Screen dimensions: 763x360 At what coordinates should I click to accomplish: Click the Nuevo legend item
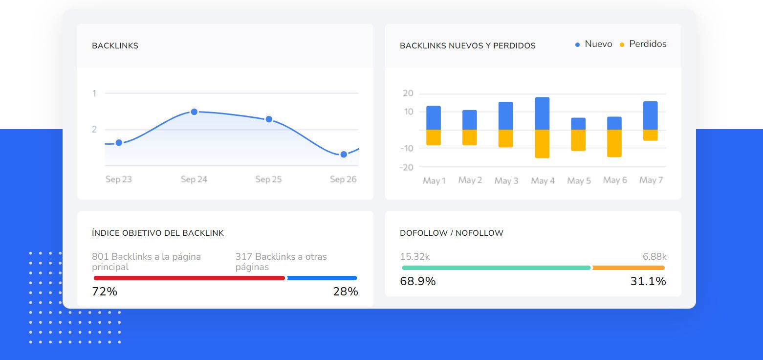593,44
